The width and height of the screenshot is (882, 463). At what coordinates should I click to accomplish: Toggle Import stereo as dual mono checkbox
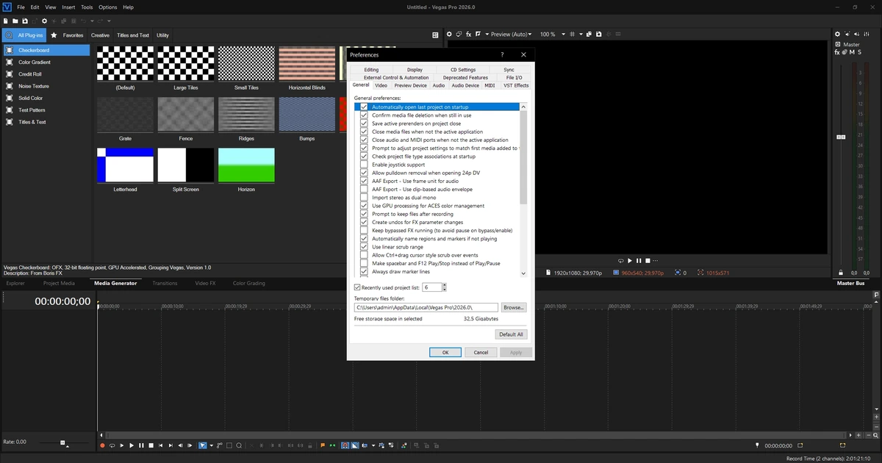364,198
